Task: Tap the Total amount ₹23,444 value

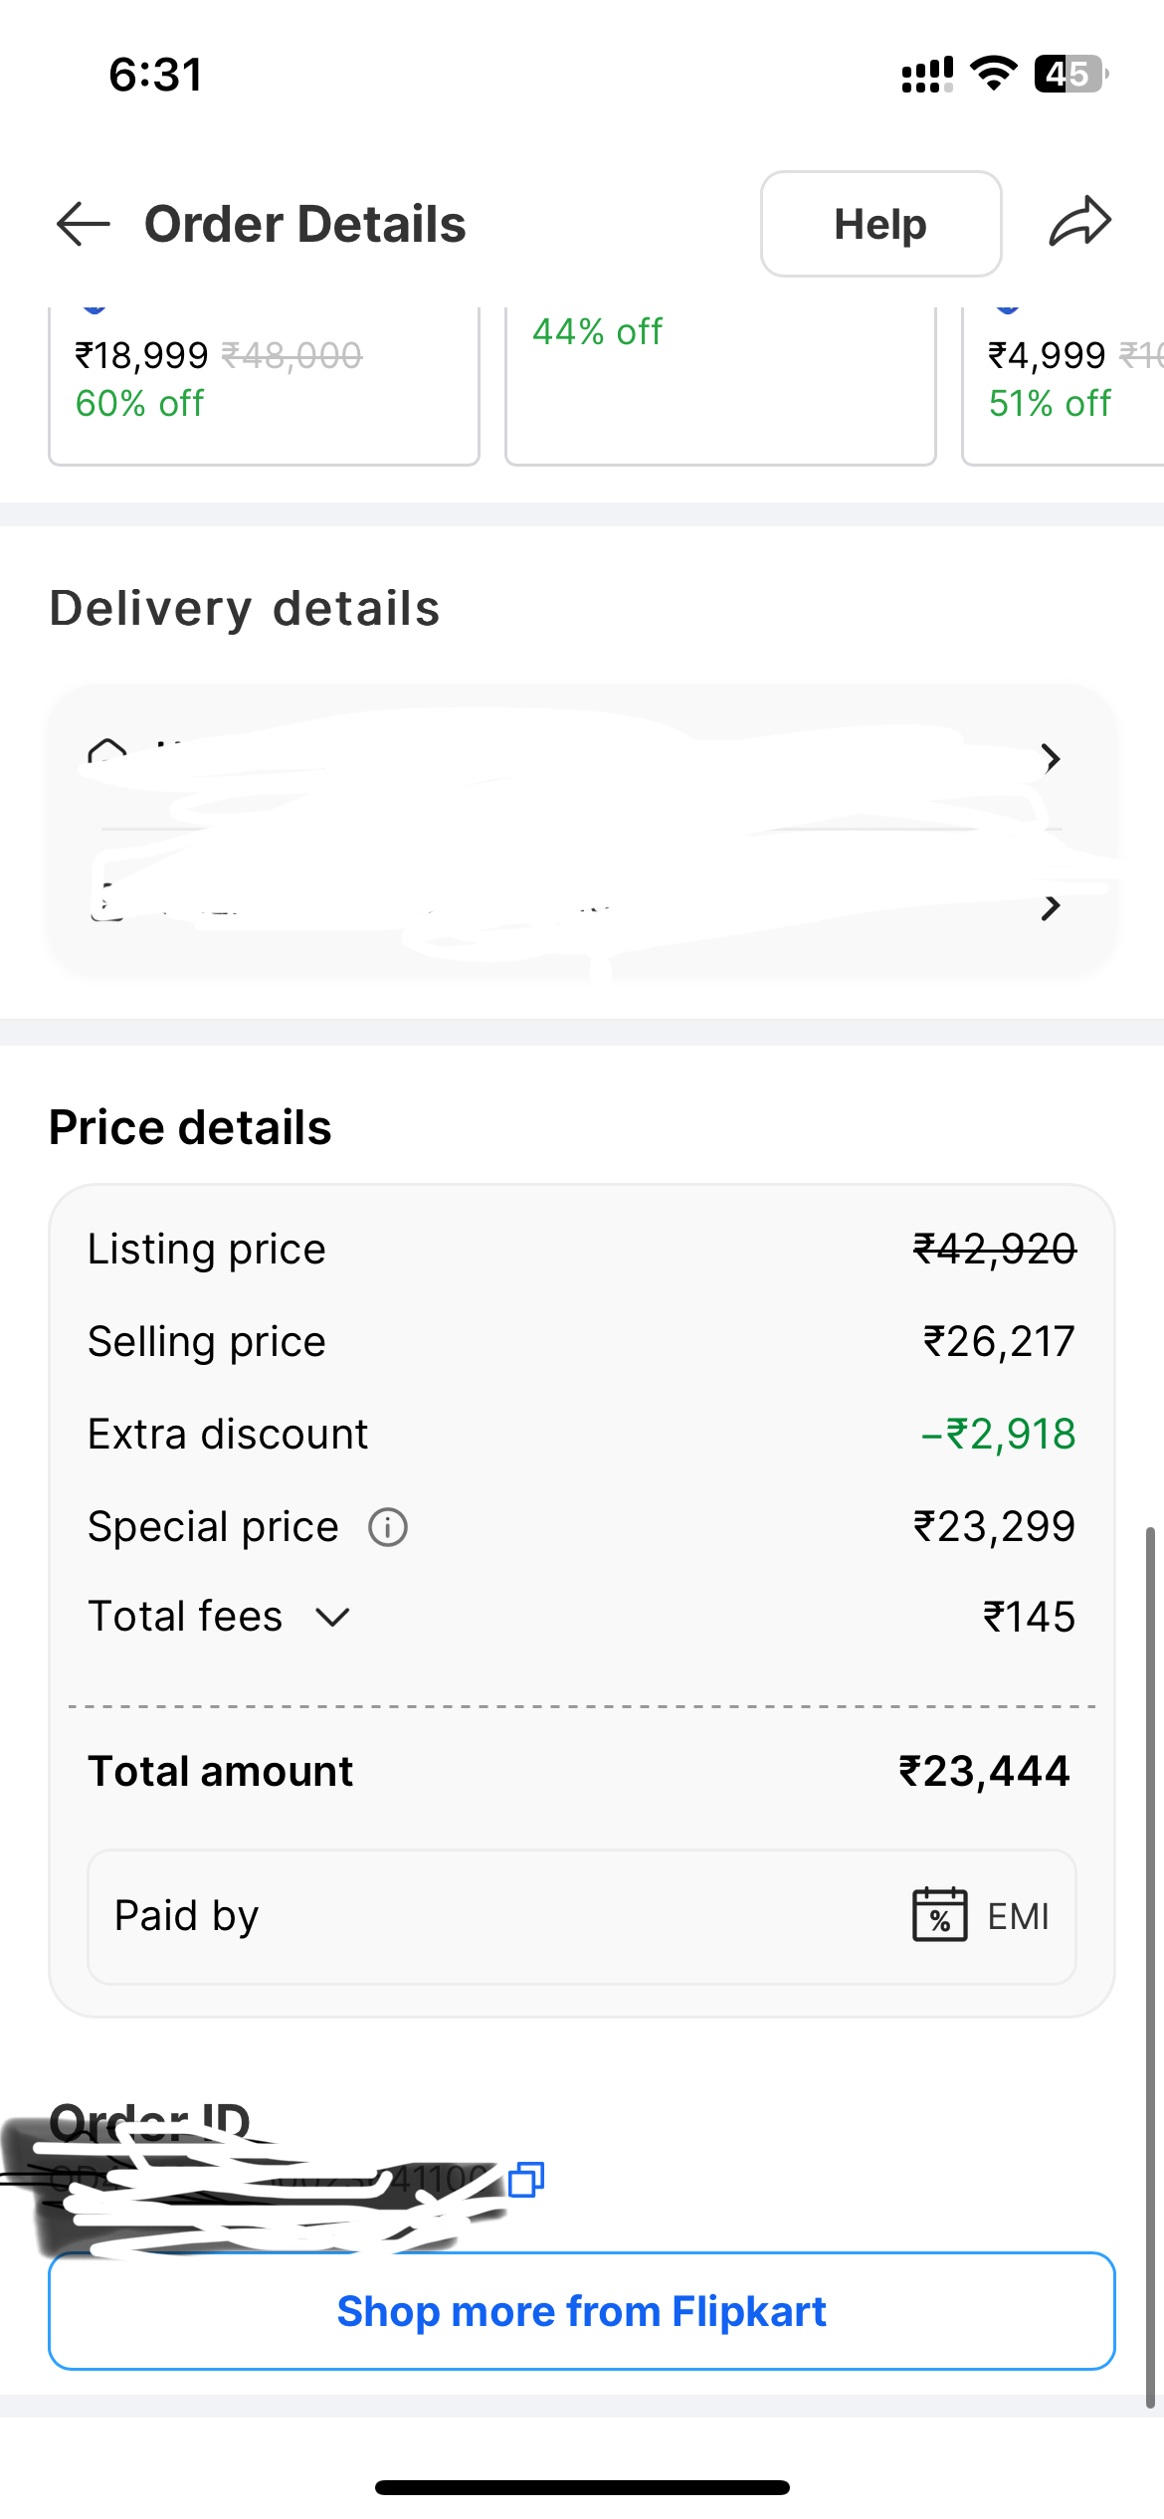Action: (984, 1772)
